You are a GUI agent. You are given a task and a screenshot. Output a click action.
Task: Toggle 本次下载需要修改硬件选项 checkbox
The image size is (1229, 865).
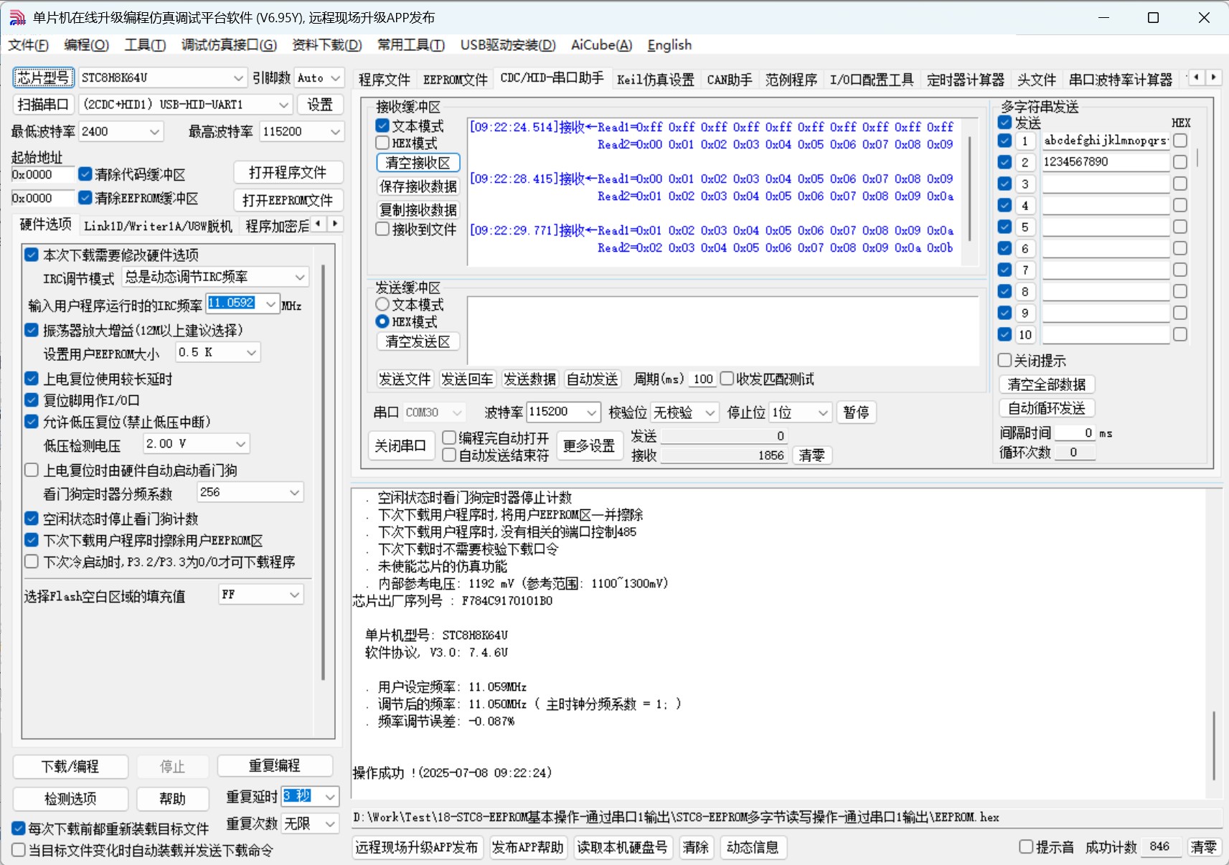[x=32, y=254]
